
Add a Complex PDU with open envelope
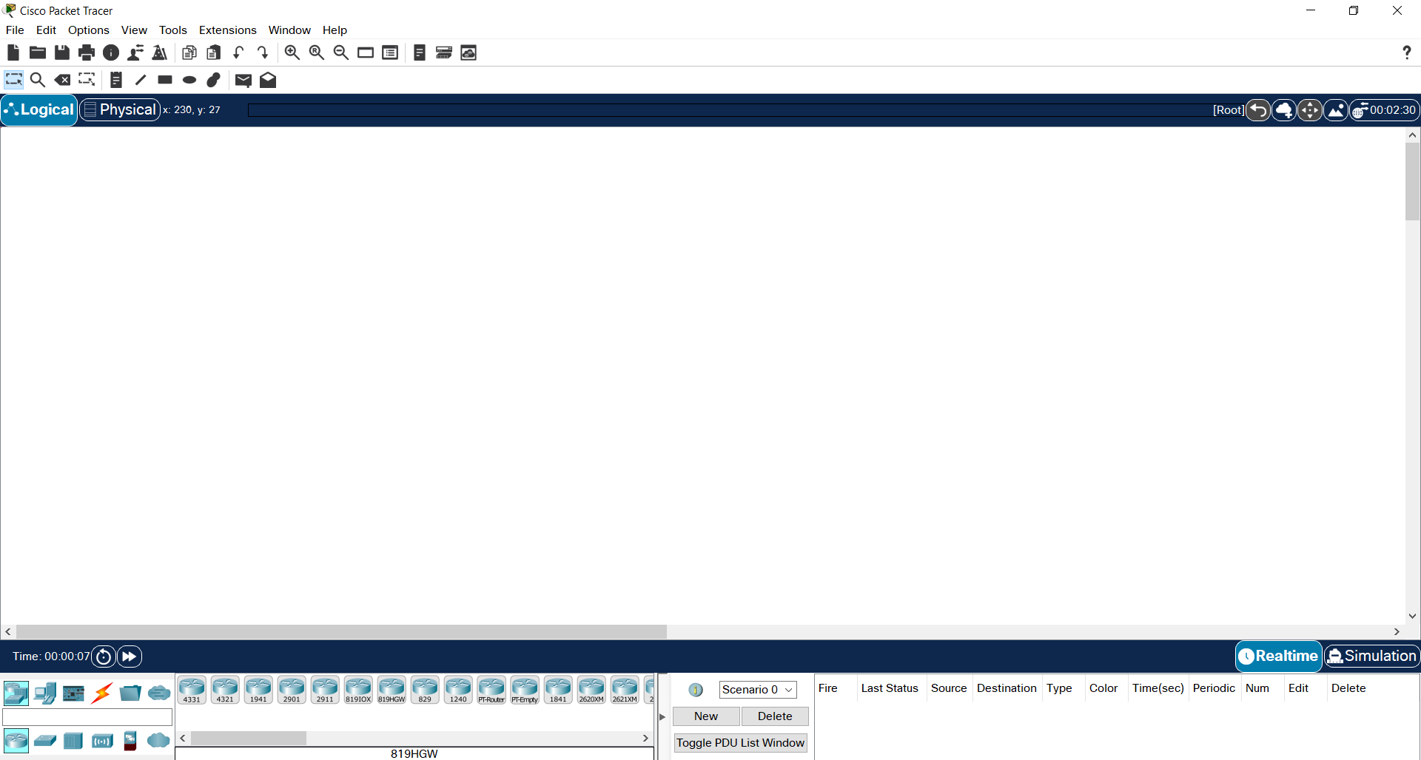pyautogui.click(x=268, y=80)
